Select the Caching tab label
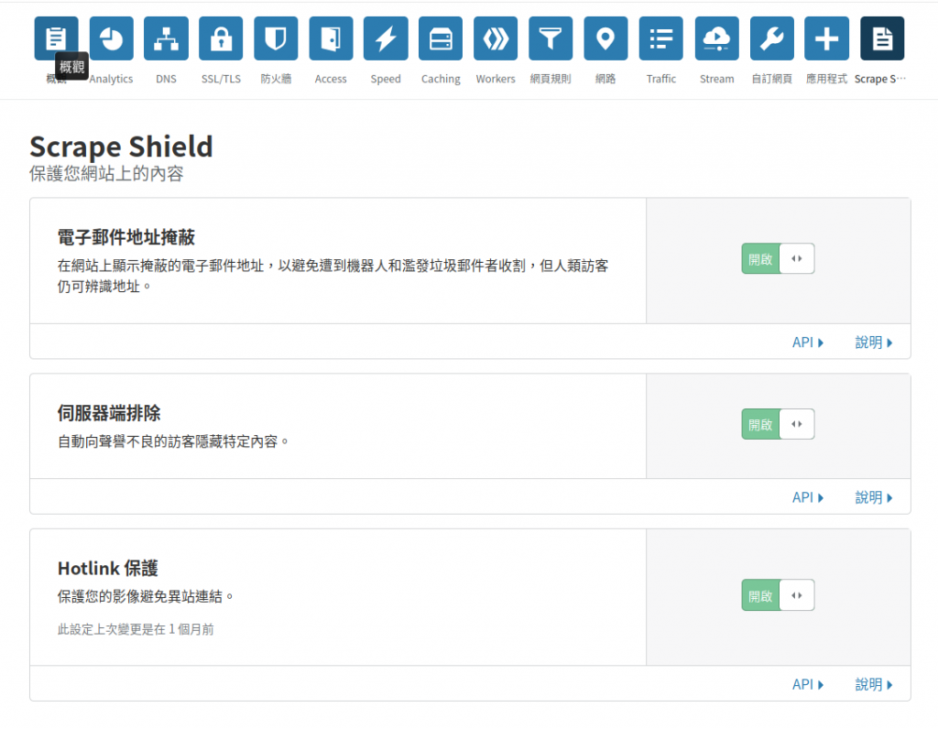 pos(441,79)
